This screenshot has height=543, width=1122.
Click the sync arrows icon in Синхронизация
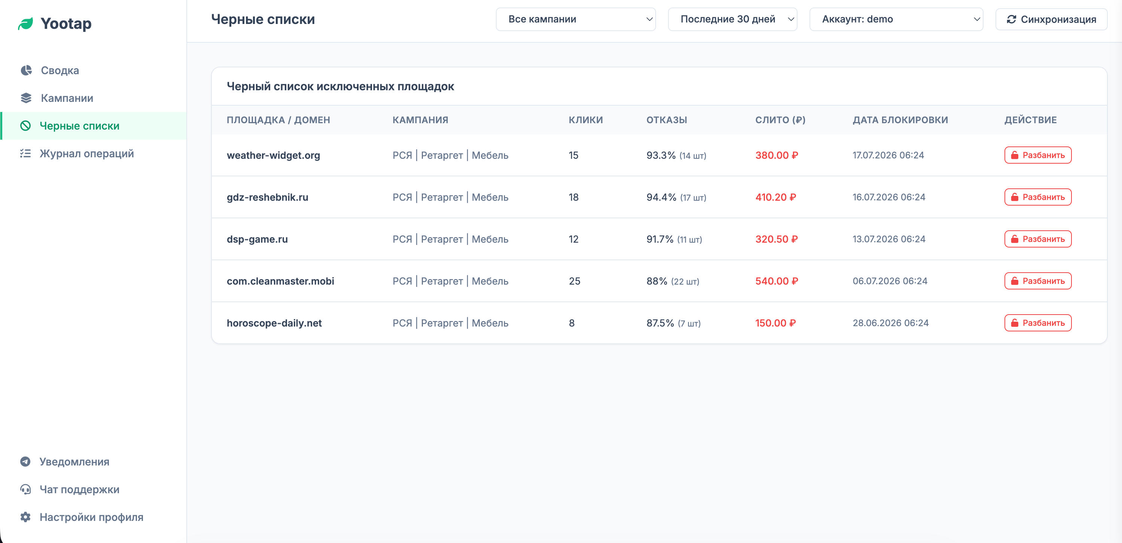1011,19
